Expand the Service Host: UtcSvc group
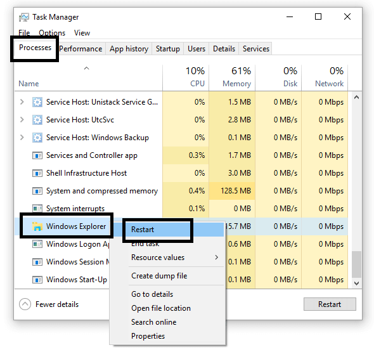 (x=22, y=120)
